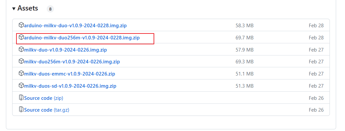Download arduino-milkv-duo256m-v1.0.9-2024-0228.img.zip

pyautogui.click(x=82, y=38)
